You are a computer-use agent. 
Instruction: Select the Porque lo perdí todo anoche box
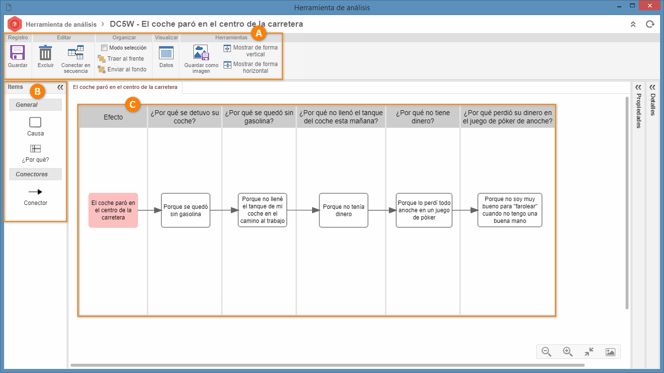tap(424, 210)
